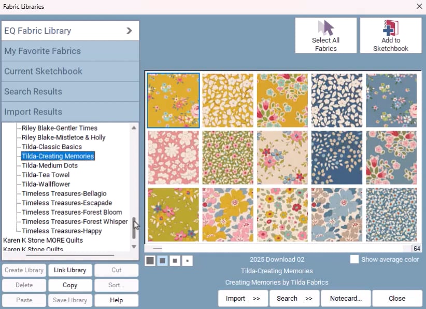The height and width of the screenshot is (309, 426).
Task: Click the Sort... button
Action: [x=116, y=285]
